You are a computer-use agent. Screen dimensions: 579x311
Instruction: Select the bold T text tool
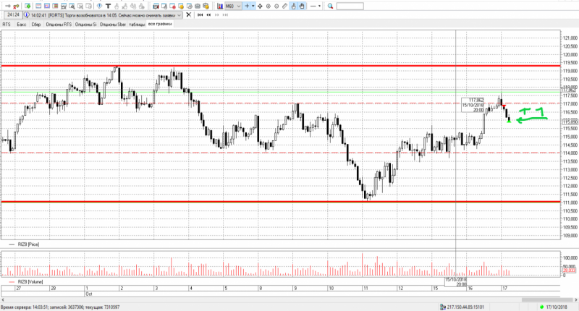(108, 6)
